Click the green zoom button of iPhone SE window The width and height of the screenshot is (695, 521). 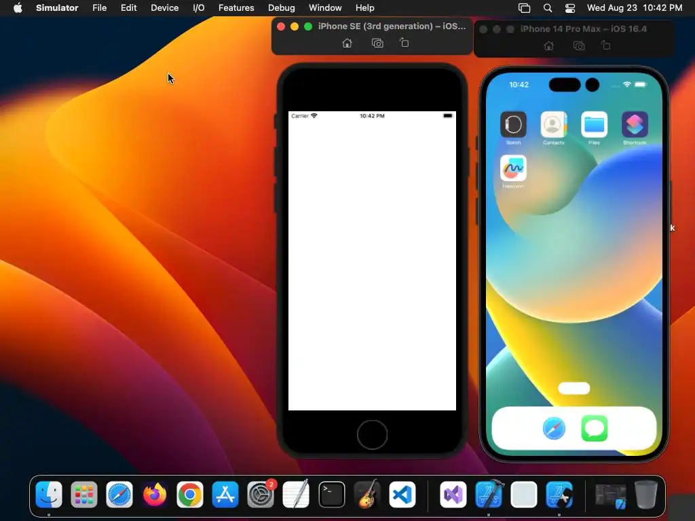point(308,26)
